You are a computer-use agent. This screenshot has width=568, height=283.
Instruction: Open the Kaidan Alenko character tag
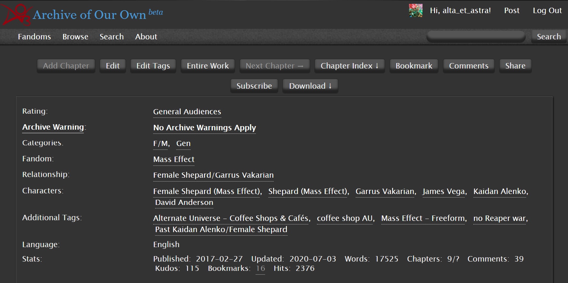pyautogui.click(x=500, y=191)
